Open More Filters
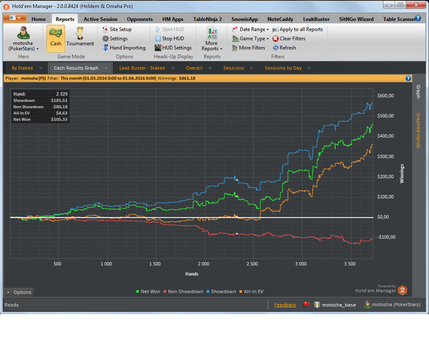The width and height of the screenshot is (429, 364). 249,48
